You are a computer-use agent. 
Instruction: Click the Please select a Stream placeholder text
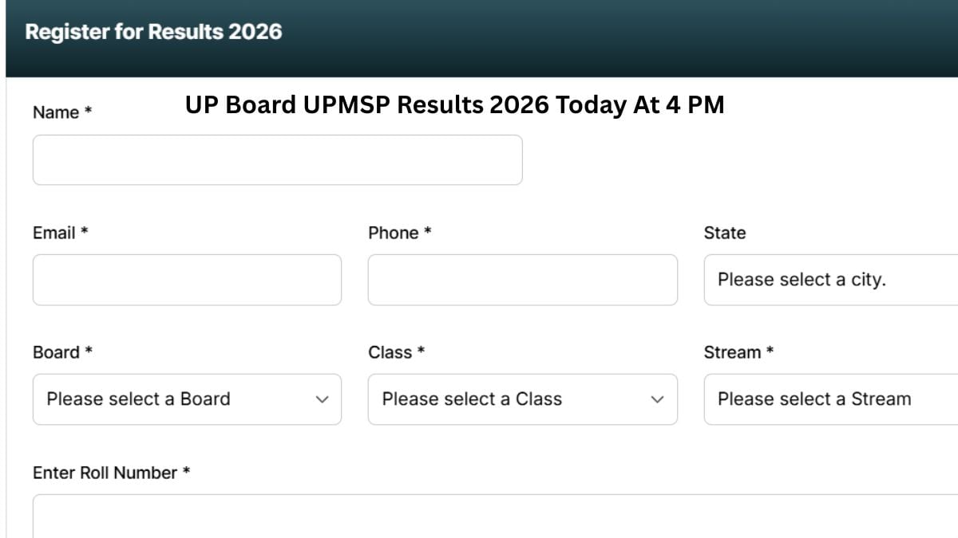[x=814, y=399]
